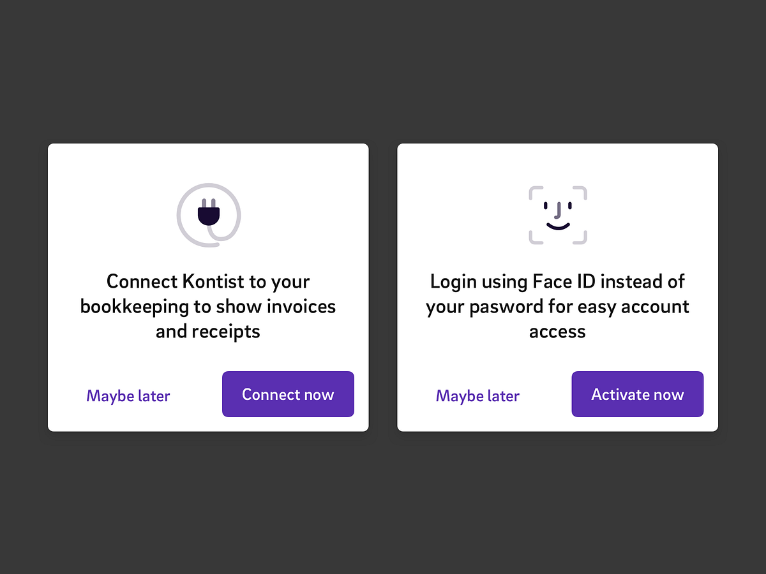Click the dark background between the two cards
766x574 pixels.
click(x=383, y=287)
